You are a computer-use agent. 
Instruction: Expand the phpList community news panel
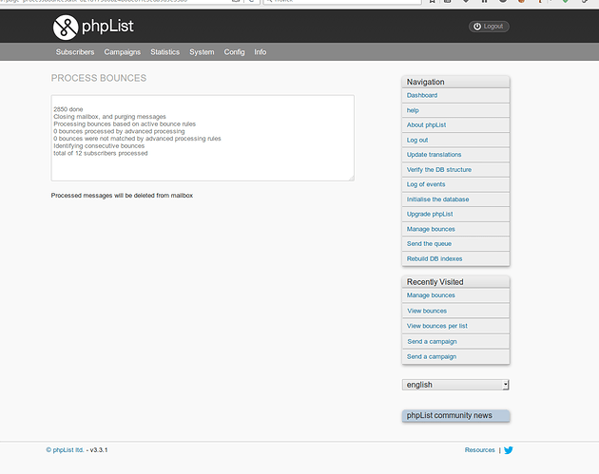click(x=455, y=416)
